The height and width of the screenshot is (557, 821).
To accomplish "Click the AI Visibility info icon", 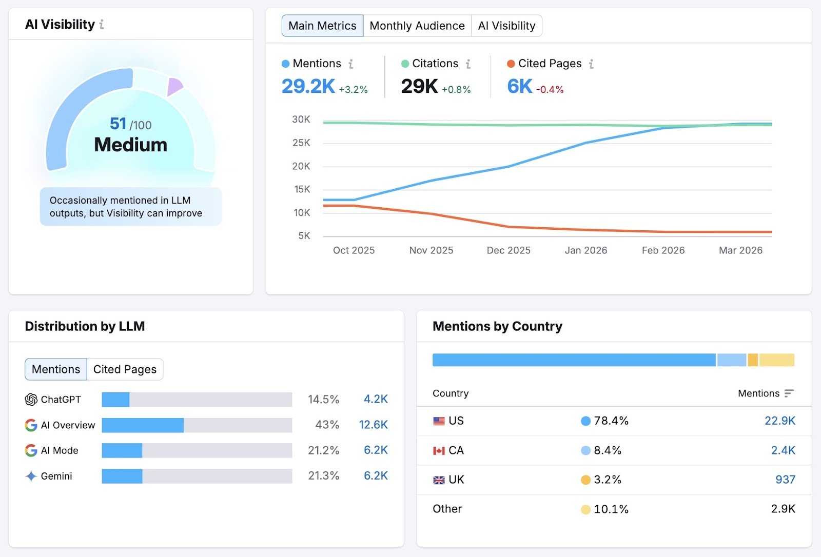I will point(102,24).
